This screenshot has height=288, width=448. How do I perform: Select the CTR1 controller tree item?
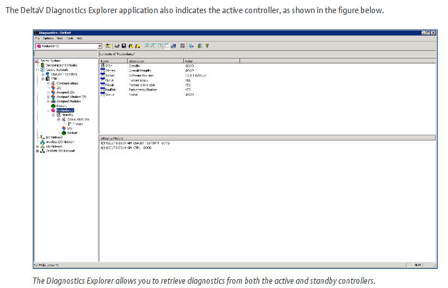(55, 79)
